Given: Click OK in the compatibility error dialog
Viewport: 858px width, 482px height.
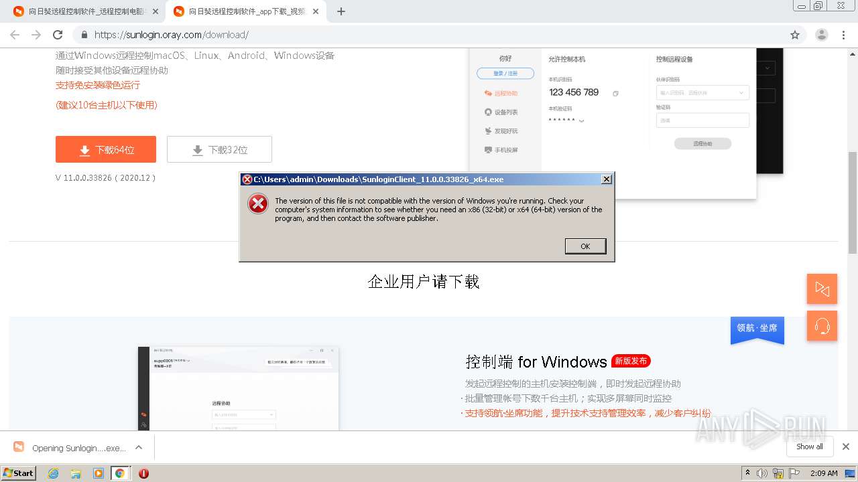Looking at the screenshot, I should pyautogui.click(x=585, y=246).
